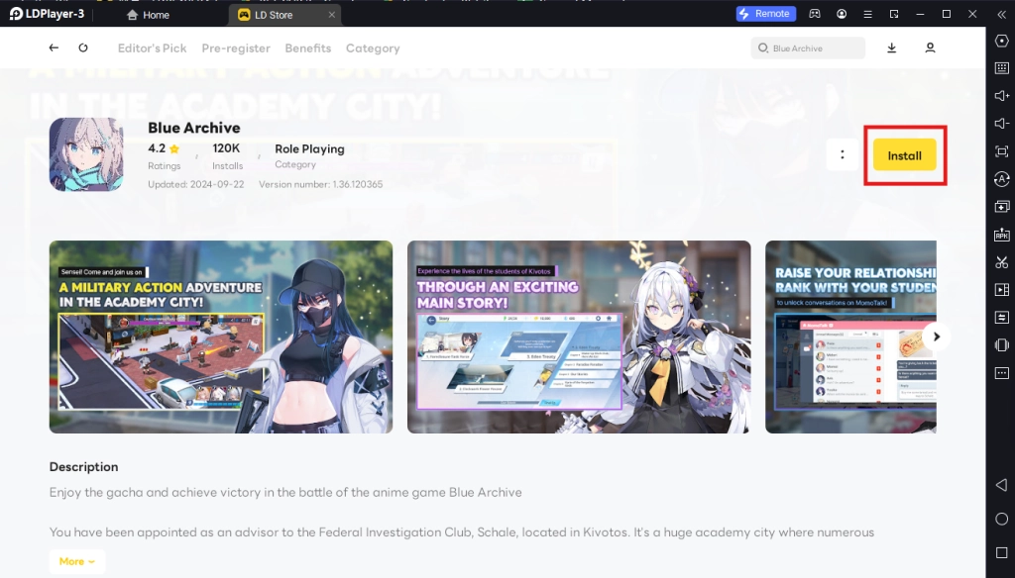1015x578 pixels.
Task: Show next screenshots with right arrow
Action: [936, 337]
